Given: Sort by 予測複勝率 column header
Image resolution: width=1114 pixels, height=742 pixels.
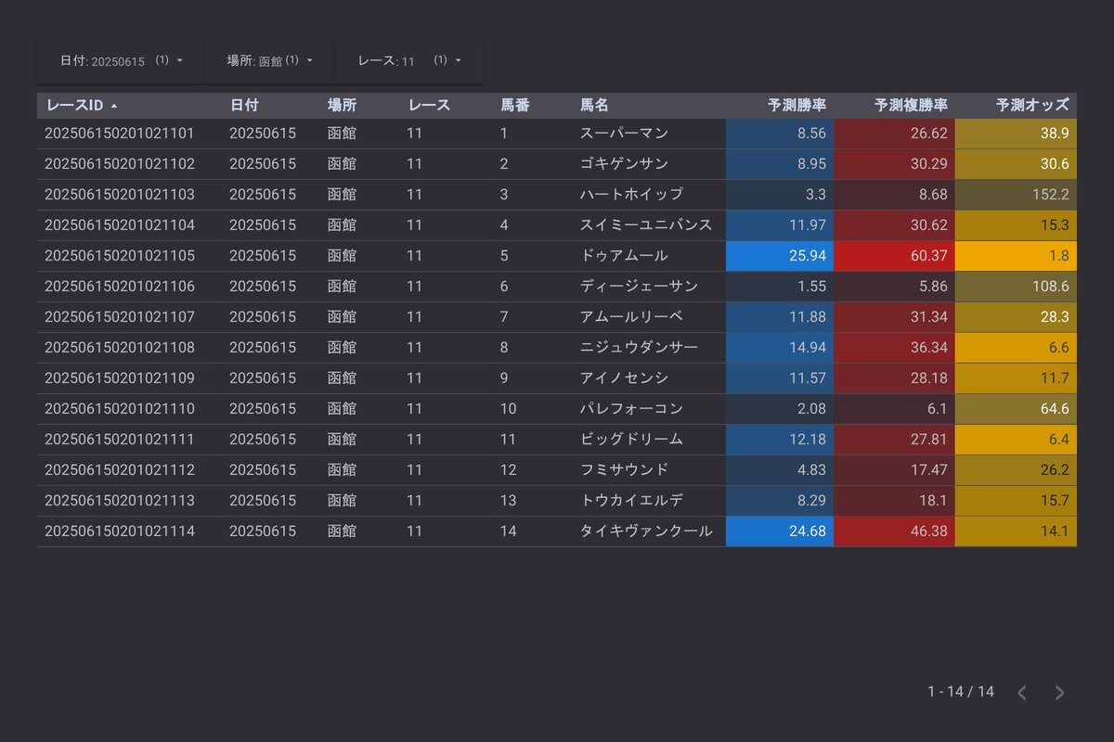Looking at the screenshot, I should 910,106.
